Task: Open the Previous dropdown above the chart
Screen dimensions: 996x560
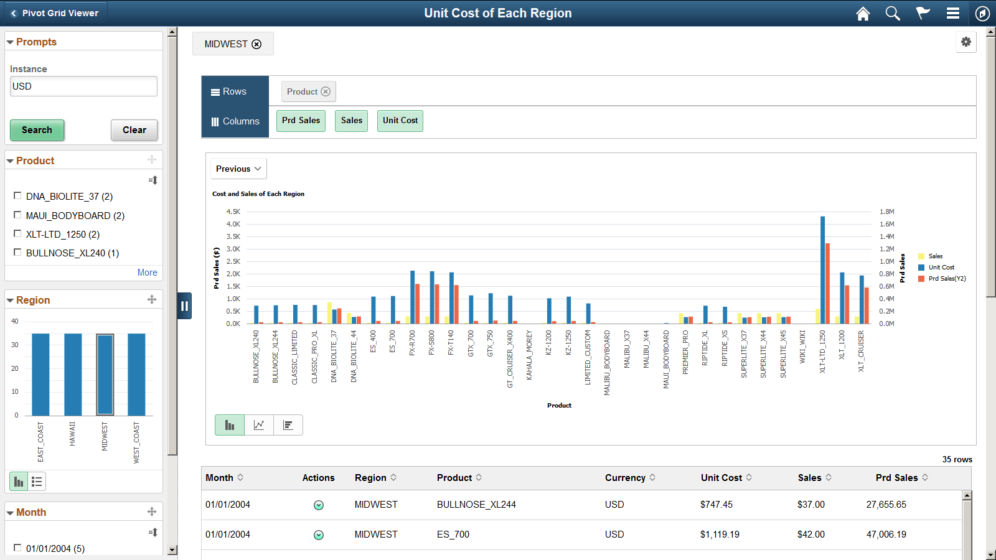Action: pos(238,168)
